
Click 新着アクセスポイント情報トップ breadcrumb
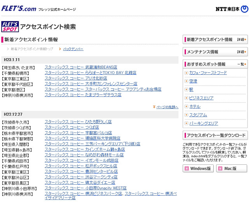[x=32, y=49]
